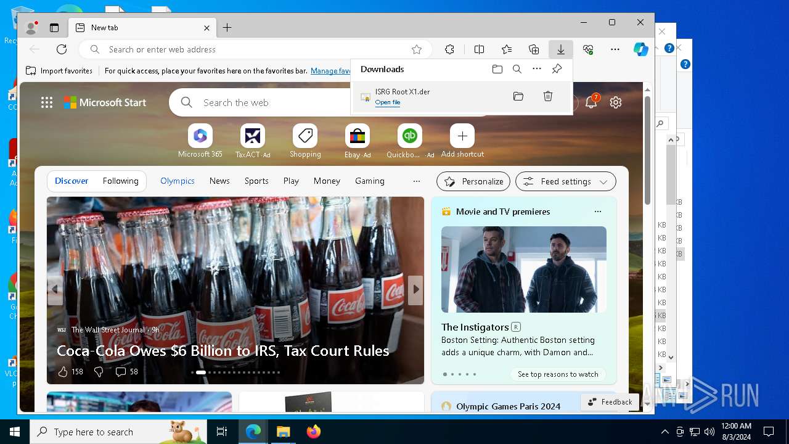Open the Windows Start menu
Screen dimensions: 789x444
click(15, 432)
